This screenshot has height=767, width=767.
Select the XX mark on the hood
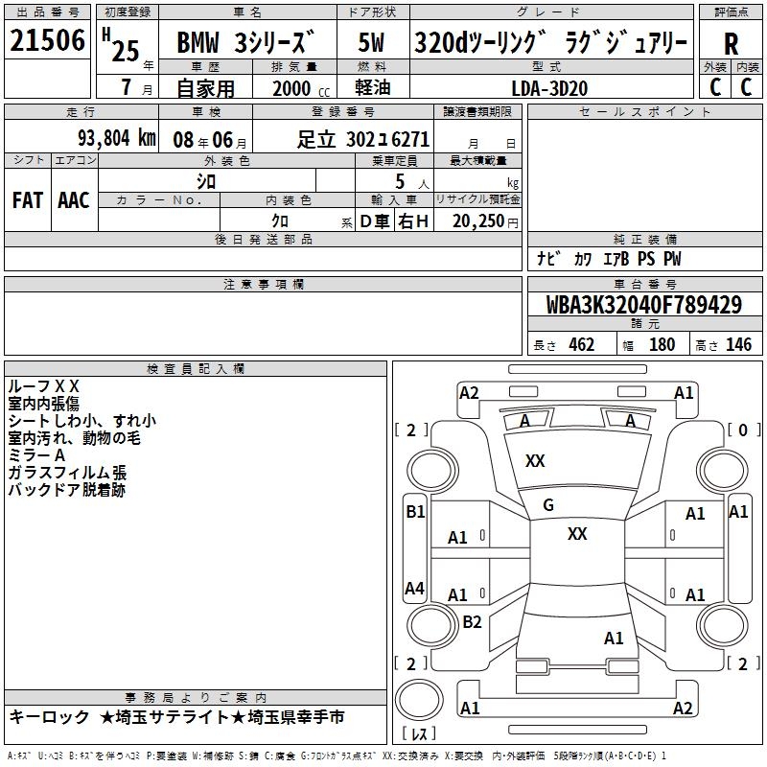click(x=535, y=461)
